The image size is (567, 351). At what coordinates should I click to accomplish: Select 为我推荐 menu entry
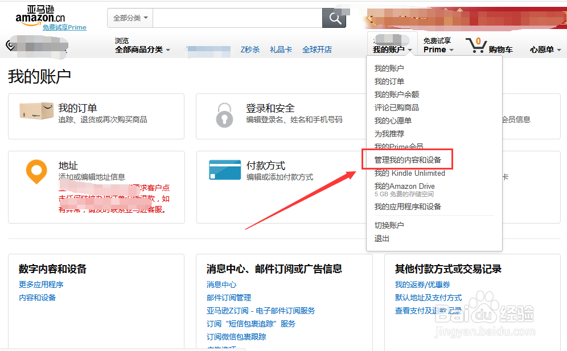(x=389, y=134)
